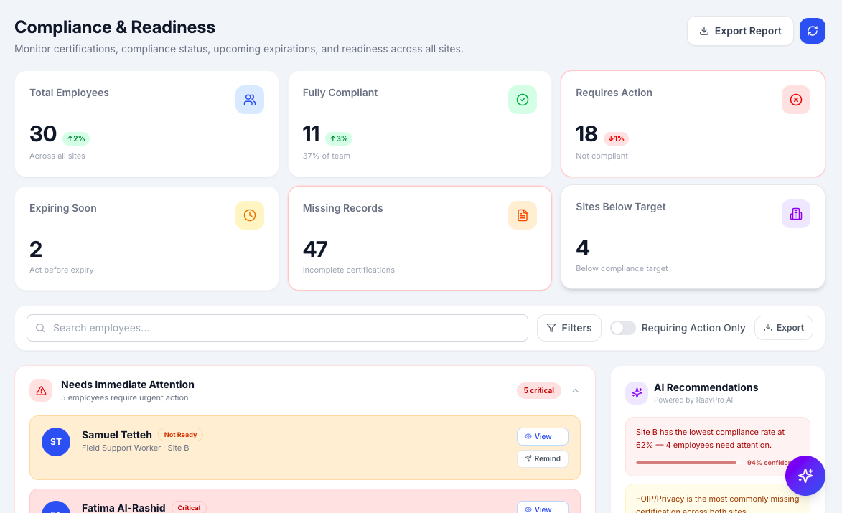Click the Field Support Worker · Site B text
Screen dimensions: 842x513
tap(136, 448)
